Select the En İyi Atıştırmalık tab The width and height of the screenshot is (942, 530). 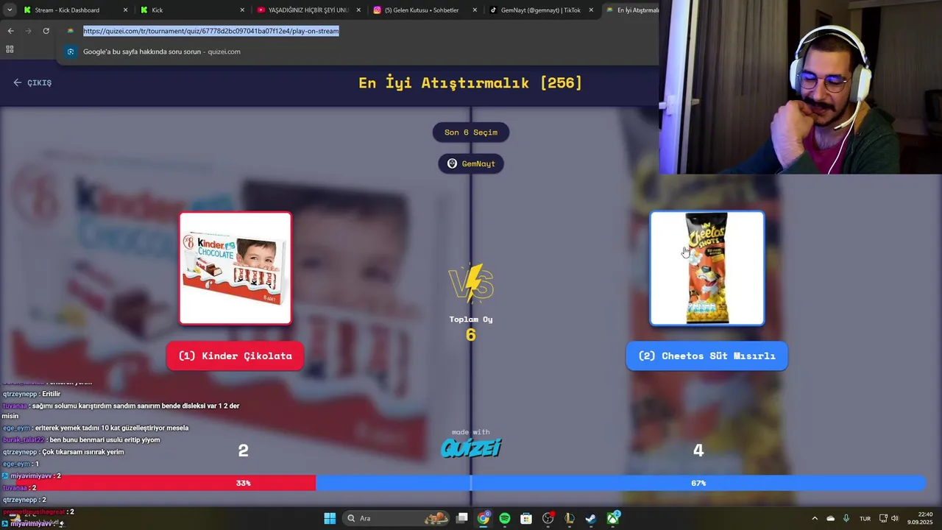pyautogui.click(x=631, y=10)
